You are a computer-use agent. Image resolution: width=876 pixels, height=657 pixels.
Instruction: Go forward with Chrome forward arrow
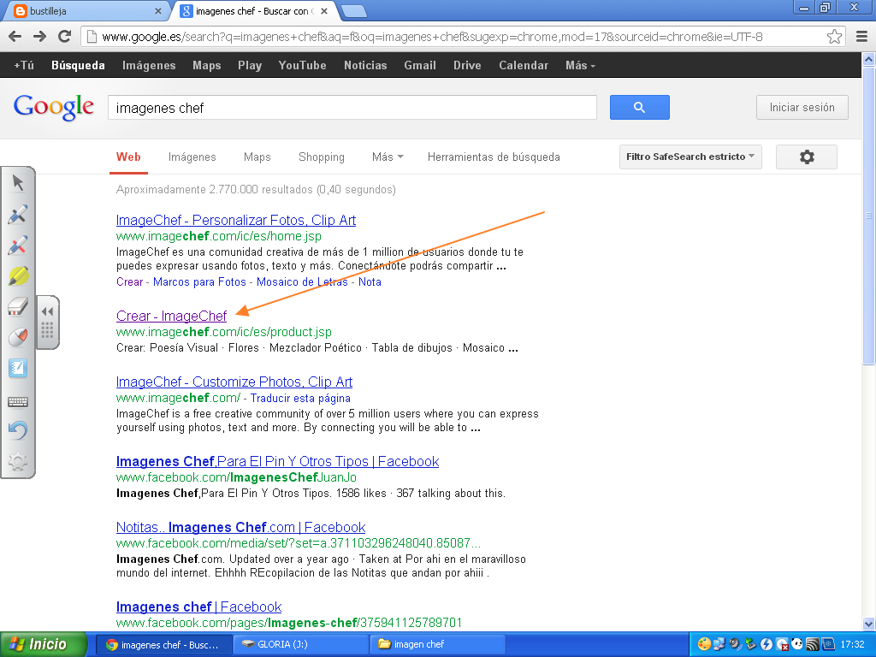(39, 37)
